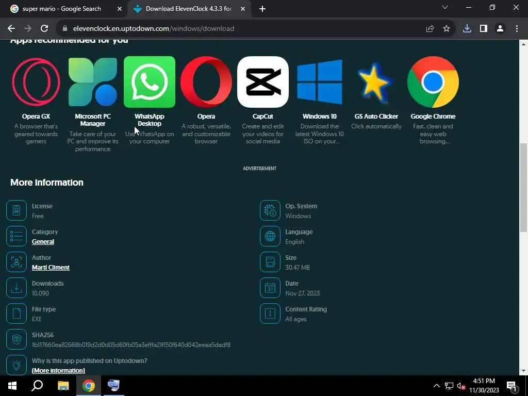Image resolution: width=528 pixels, height=396 pixels.
Task: Reload the current page
Action: point(44,29)
